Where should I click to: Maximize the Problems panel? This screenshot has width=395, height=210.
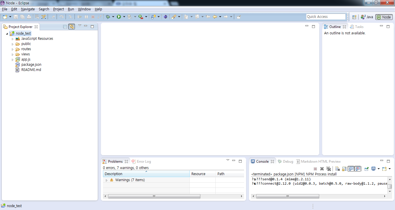click(240, 161)
